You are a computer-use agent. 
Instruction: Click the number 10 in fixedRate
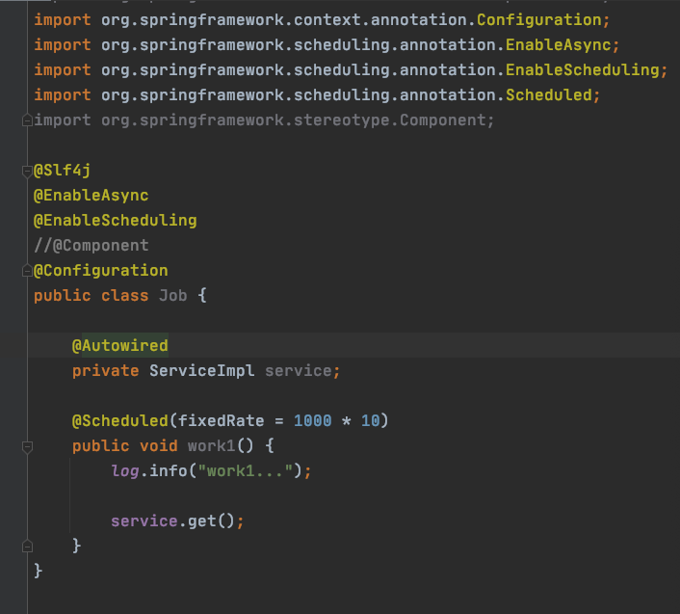(371, 421)
